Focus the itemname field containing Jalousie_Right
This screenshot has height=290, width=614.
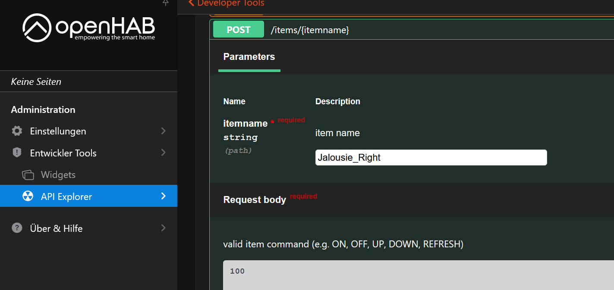click(431, 158)
